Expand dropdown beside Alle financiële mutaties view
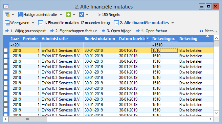The height and width of the screenshot is (124, 222). click(173, 23)
